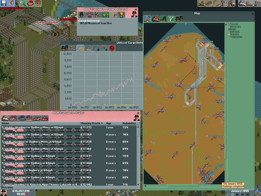
Task: Show trucks list in vehicle window
Action: [x=21, y=118]
